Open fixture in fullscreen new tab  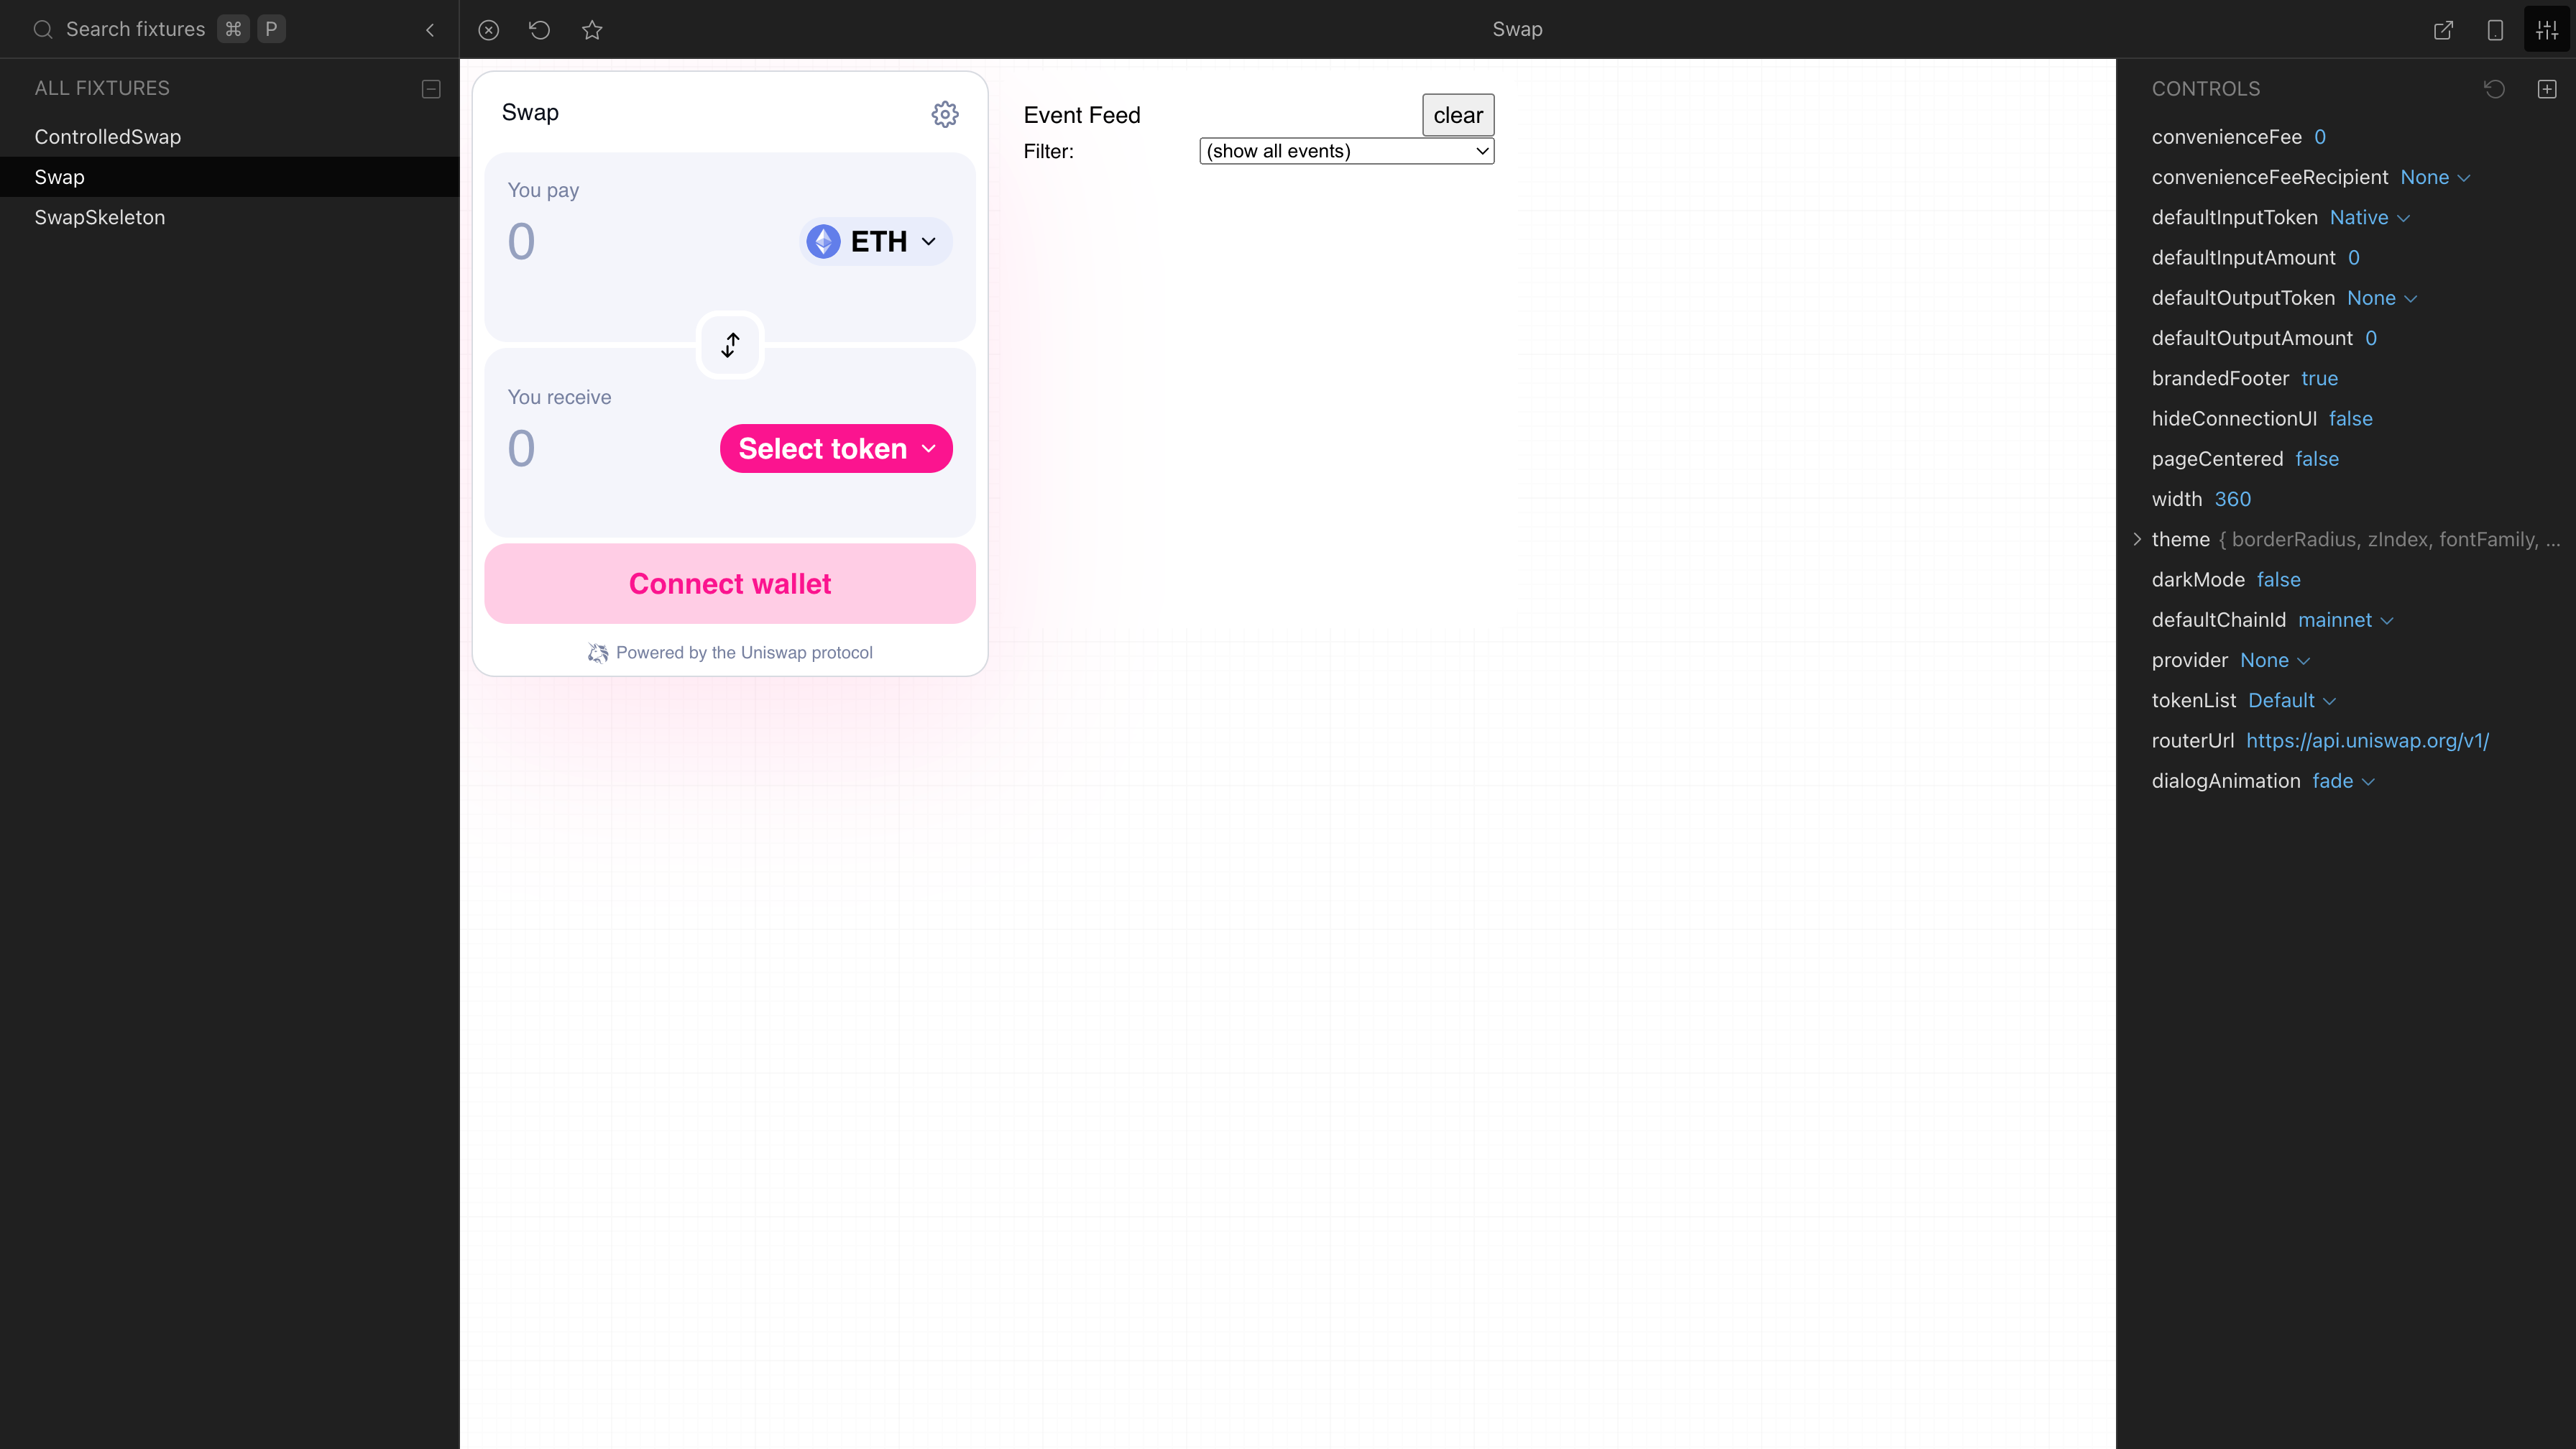point(2443,30)
